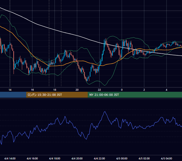Click the 4/4 16:00 date label

[x=32, y=158]
